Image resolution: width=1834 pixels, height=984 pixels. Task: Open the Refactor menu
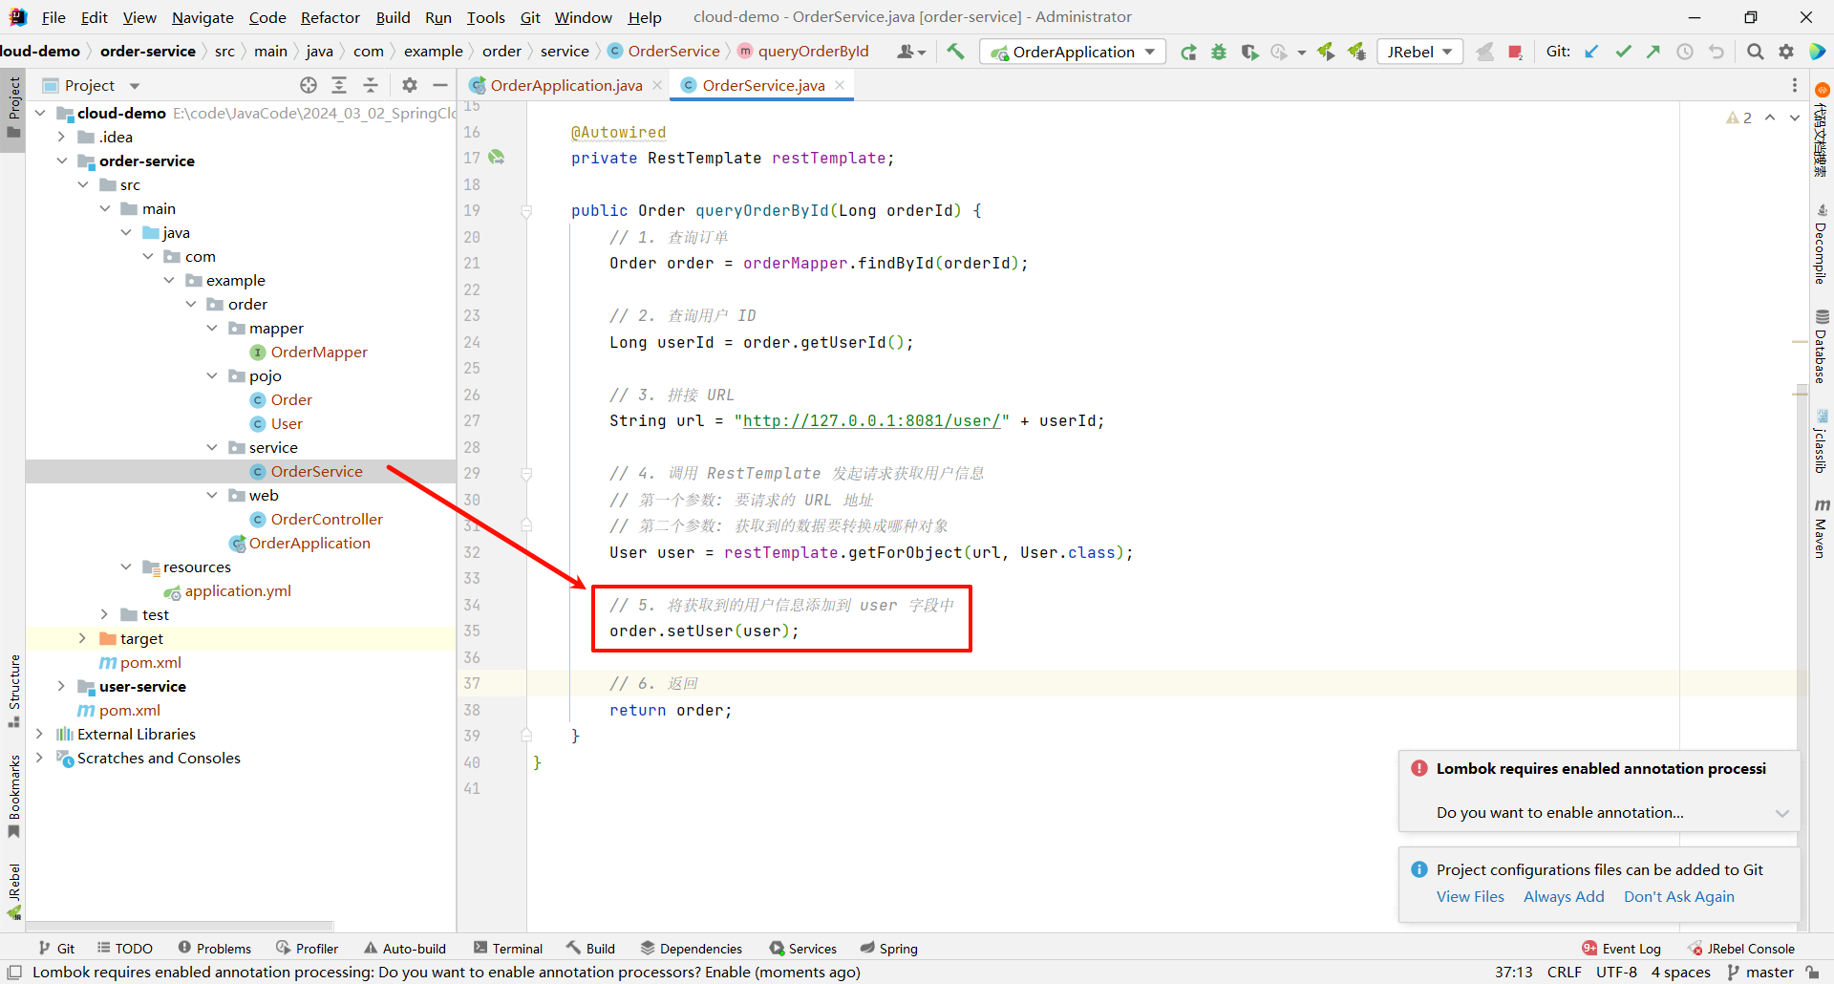point(330,17)
